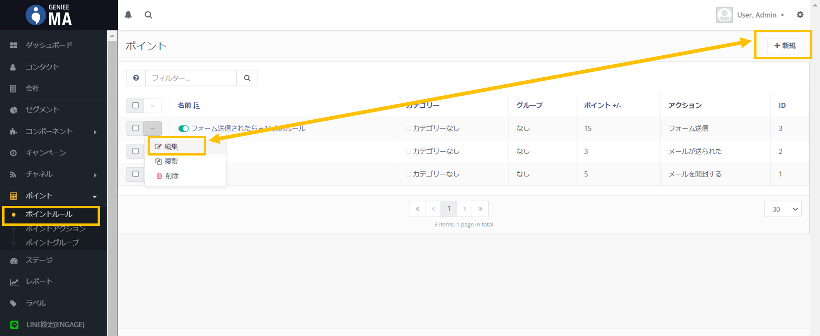Click the filter search magnifier button
Viewport: 820px width, 336px height.
coord(247,78)
